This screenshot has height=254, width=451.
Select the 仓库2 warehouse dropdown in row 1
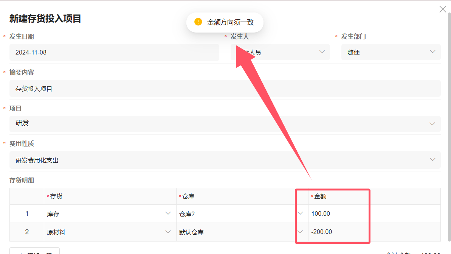pos(234,214)
